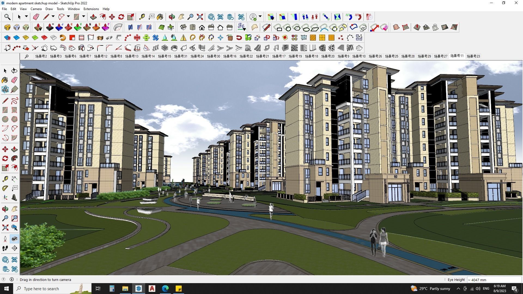
Task: Open File Explorer from the taskbar
Action: point(125,289)
